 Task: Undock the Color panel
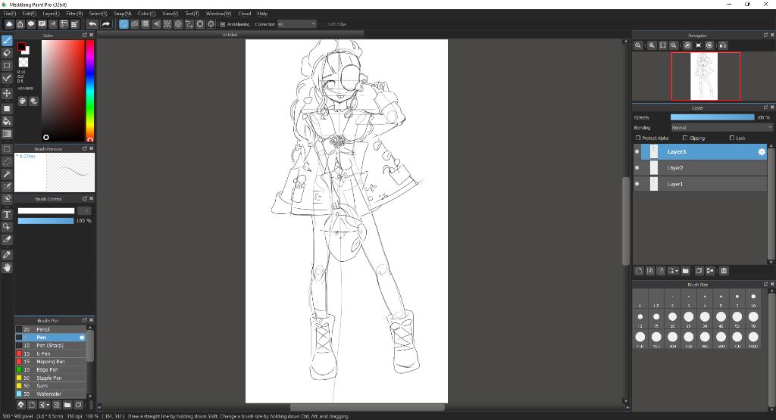[85, 35]
